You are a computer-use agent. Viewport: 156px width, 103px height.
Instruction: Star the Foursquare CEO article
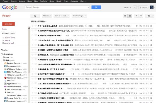pos(32,55)
